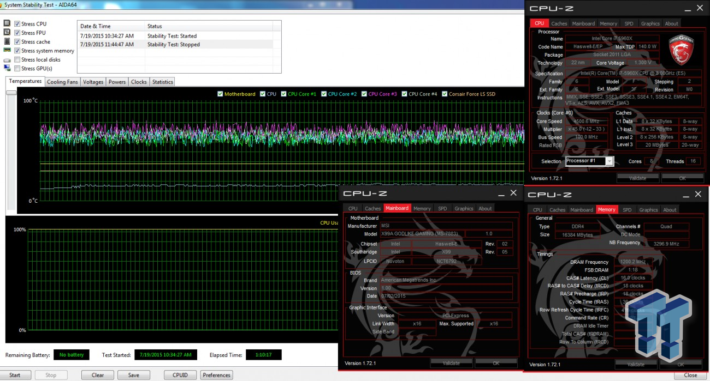710x381 pixels.
Task: Hide the Motherboard temperature line in legend
Action: 220,94
